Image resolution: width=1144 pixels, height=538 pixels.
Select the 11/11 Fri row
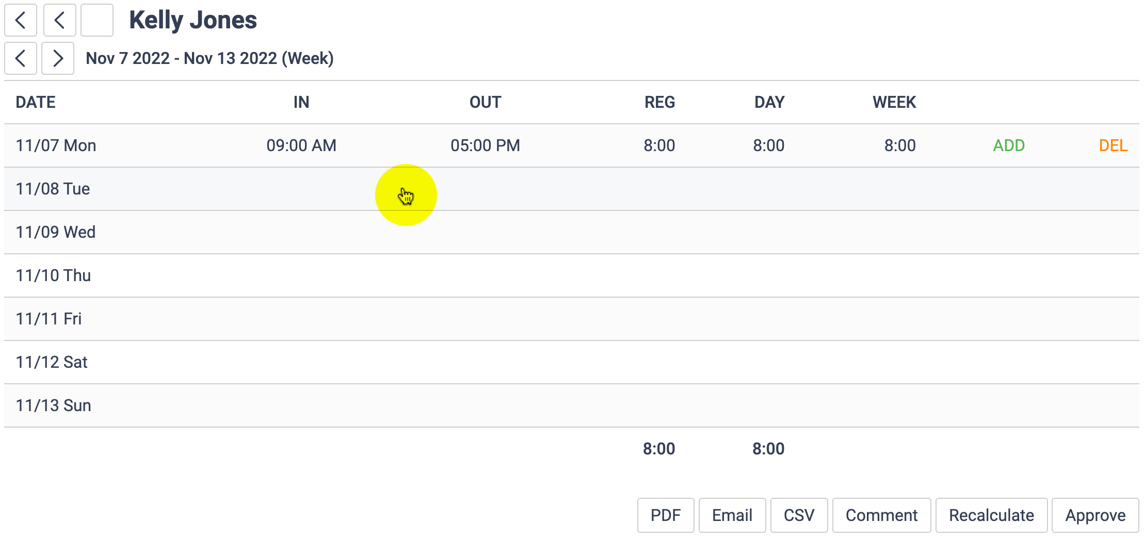[49, 319]
